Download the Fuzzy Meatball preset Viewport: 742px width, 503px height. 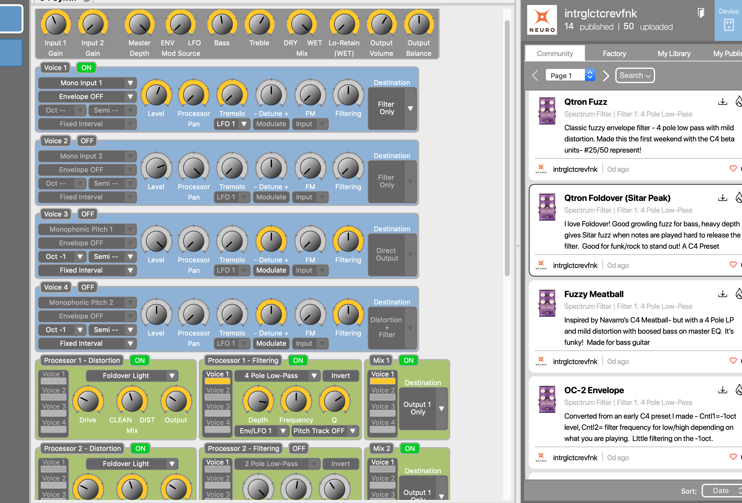pos(722,294)
